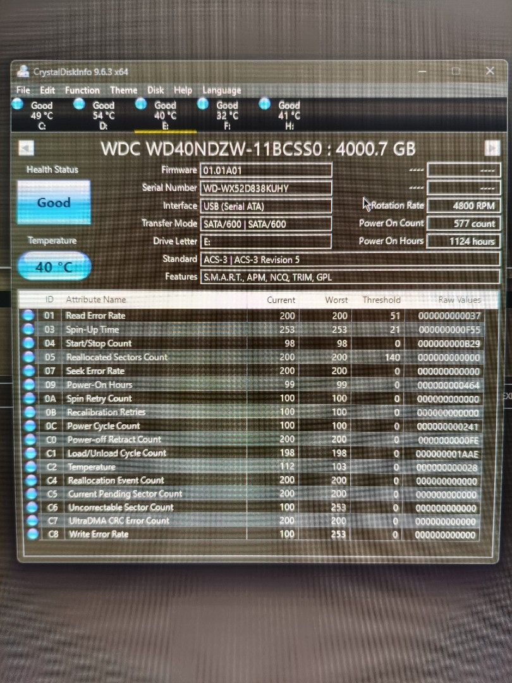Go to next disk arrow button

coord(492,148)
